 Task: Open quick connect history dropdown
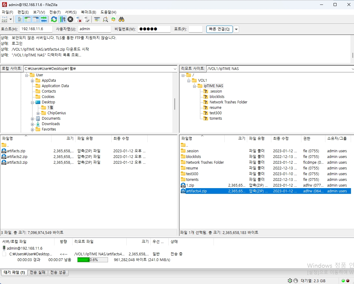(236, 29)
